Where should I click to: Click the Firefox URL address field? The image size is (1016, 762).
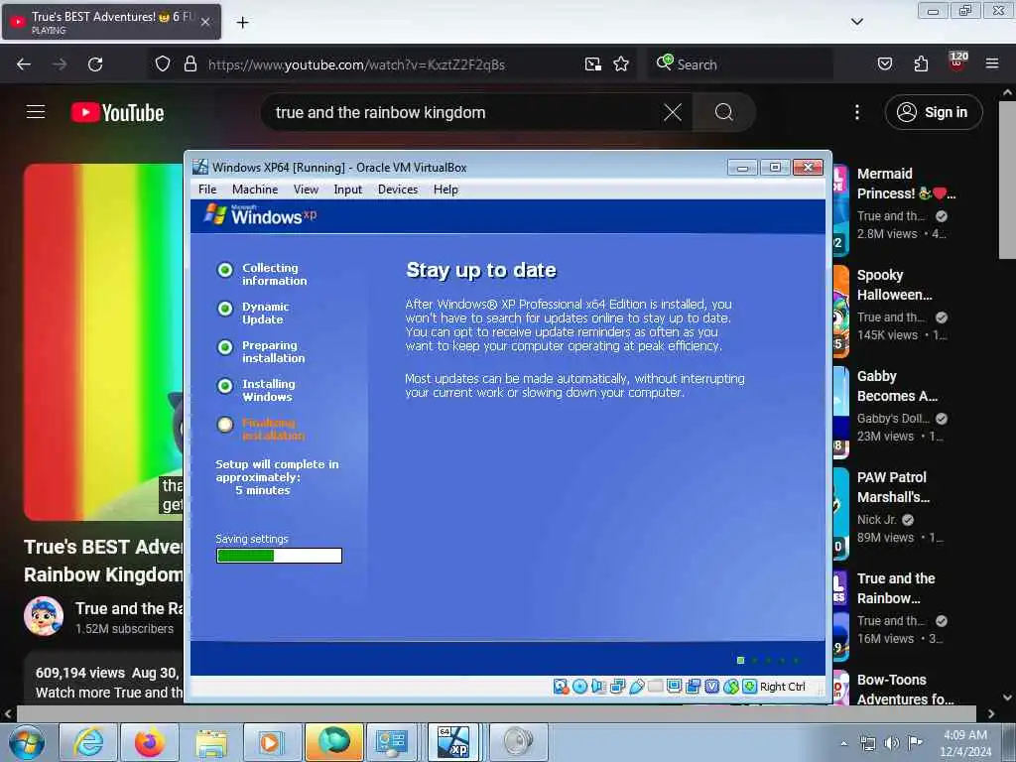(x=392, y=64)
